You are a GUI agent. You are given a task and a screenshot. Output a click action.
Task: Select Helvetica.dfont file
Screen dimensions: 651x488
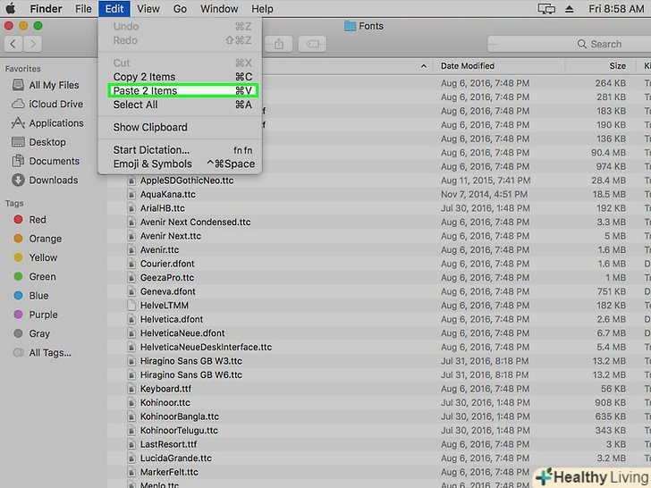pos(172,320)
